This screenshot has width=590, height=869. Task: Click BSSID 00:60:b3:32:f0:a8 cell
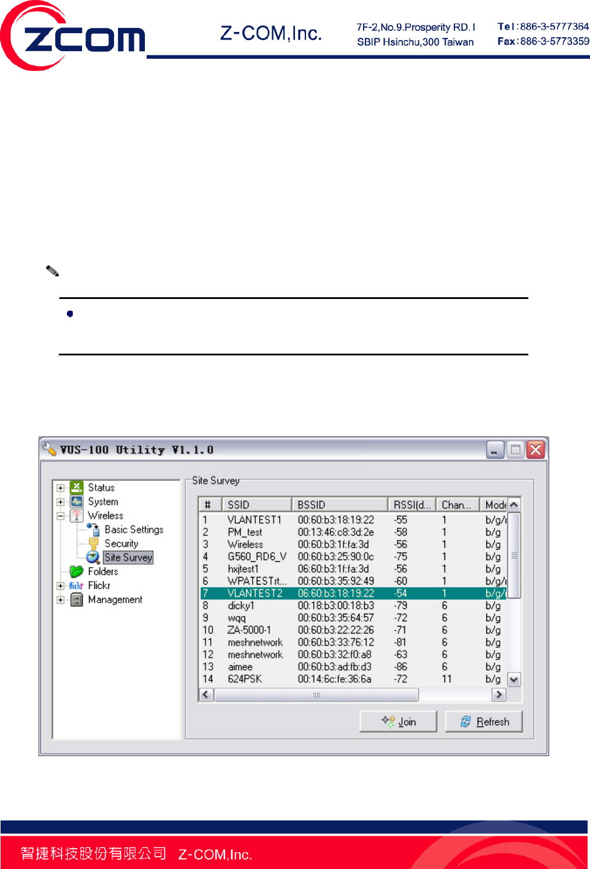335,654
